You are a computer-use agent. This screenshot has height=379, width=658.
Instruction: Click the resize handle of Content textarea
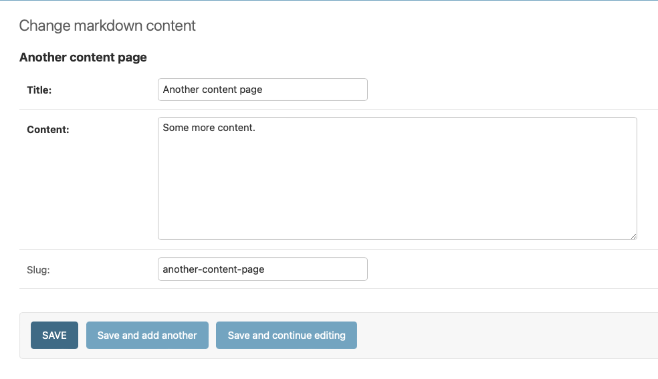pyautogui.click(x=633, y=236)
